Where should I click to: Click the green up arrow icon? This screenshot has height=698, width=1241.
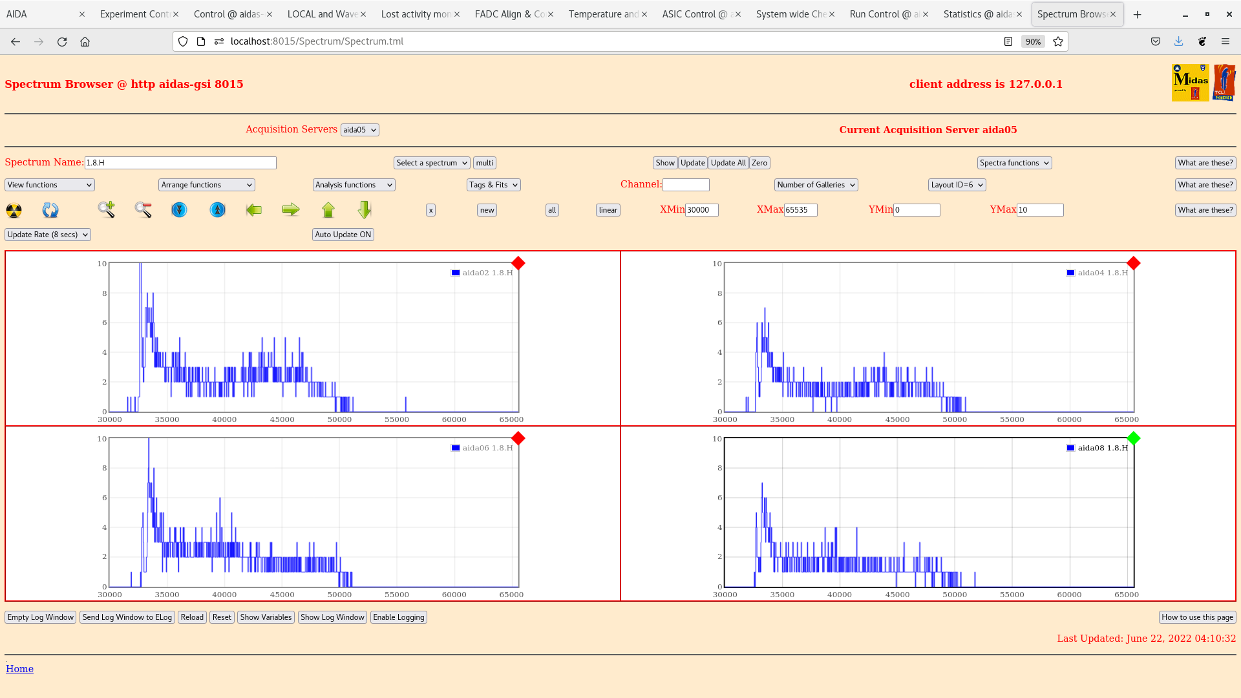click(328, 209)
